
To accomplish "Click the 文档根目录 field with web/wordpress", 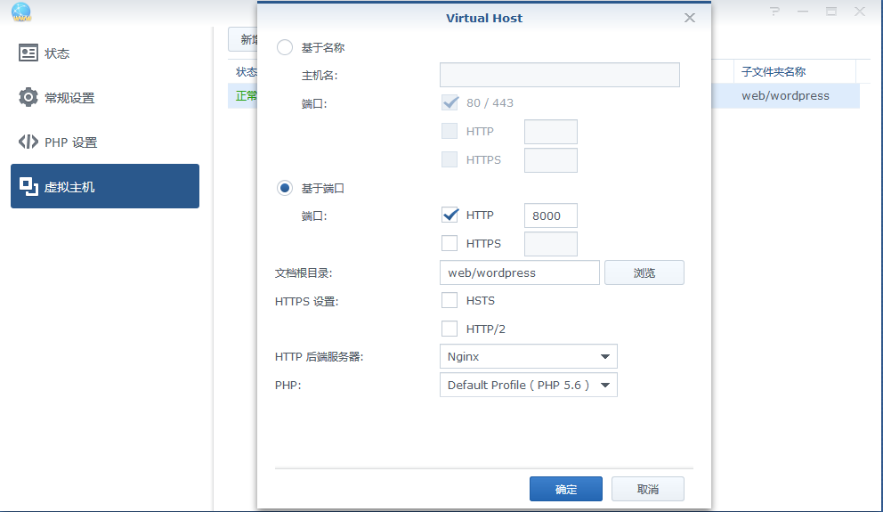I will (519, 272).
